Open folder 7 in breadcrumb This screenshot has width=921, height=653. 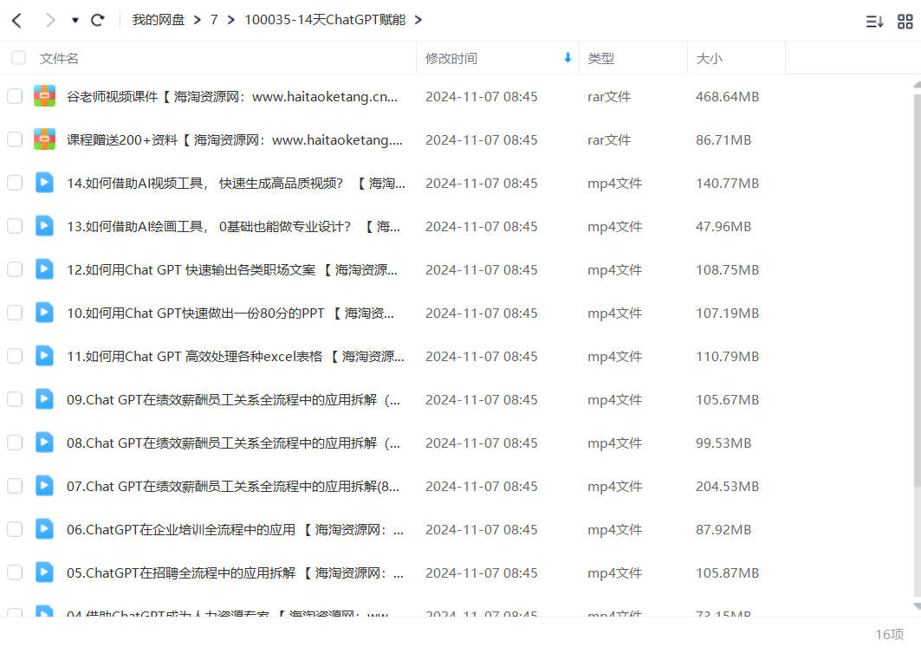214,20
